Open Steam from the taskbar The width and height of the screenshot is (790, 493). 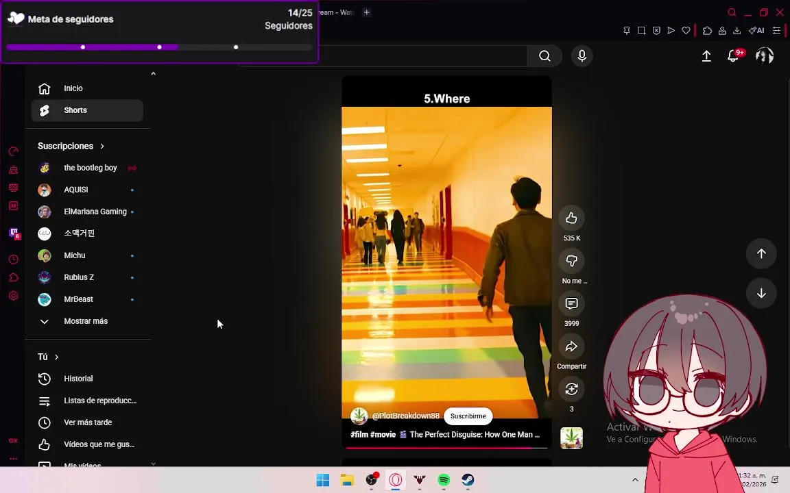pos(468,480)
